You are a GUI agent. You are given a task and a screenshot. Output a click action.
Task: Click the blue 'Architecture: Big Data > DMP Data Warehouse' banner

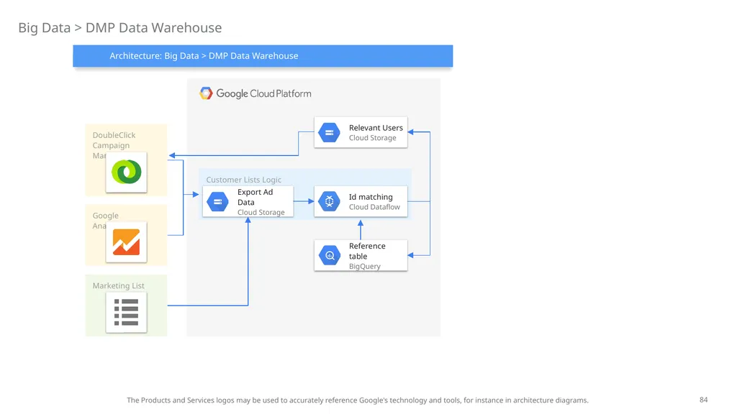tap(263, 56)
